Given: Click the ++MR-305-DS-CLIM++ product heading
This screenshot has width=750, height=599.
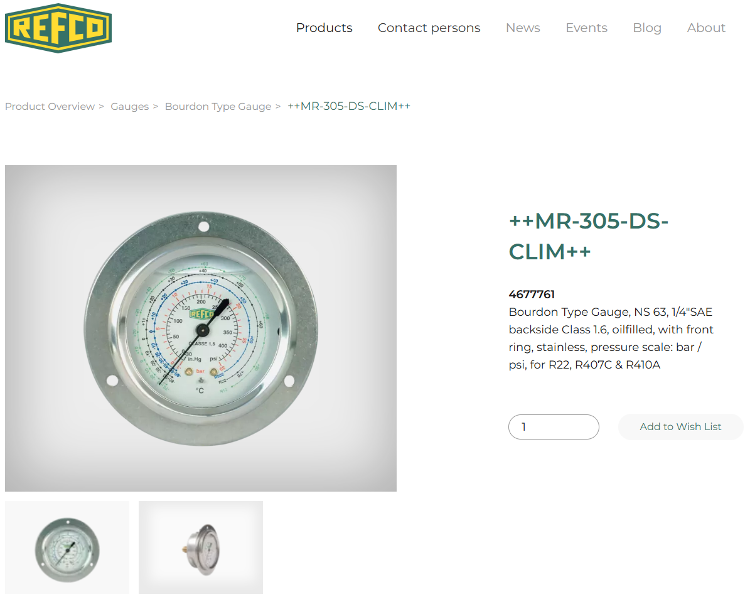Looking at the screenshot, I should [588, 236].
